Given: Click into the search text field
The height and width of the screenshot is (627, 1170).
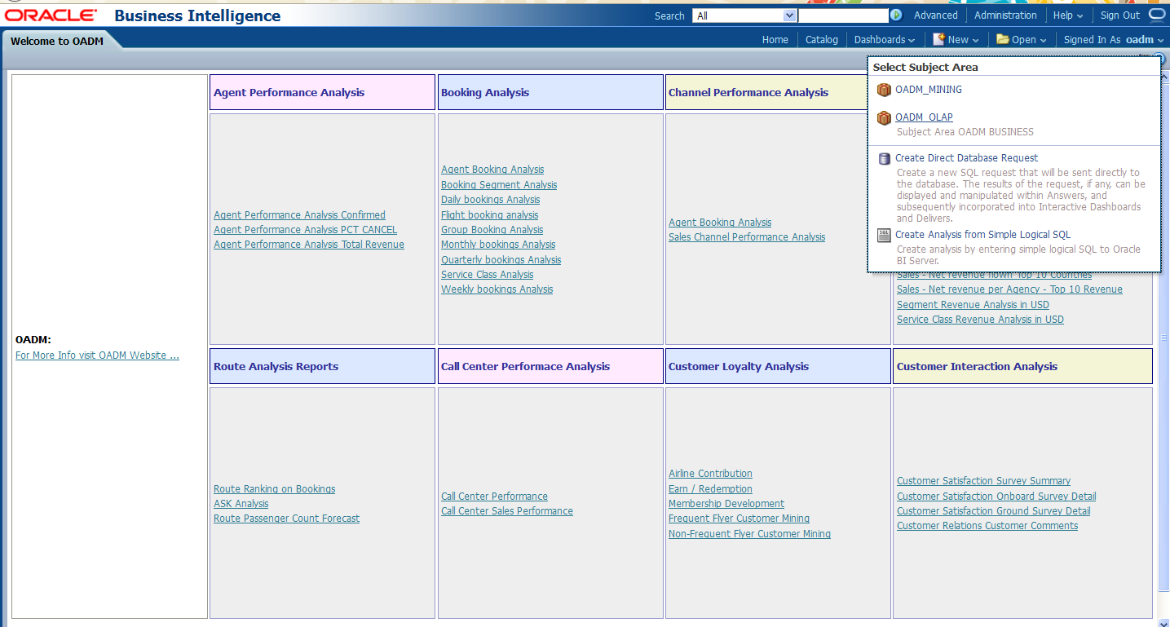Looking at the screenshot, I should pyautogui.click(x=842, y=15).
